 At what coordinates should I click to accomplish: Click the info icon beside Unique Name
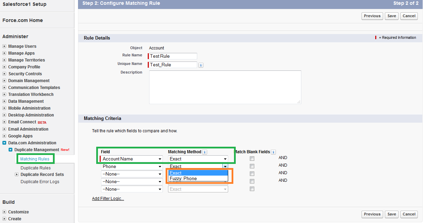coord(201,65)
